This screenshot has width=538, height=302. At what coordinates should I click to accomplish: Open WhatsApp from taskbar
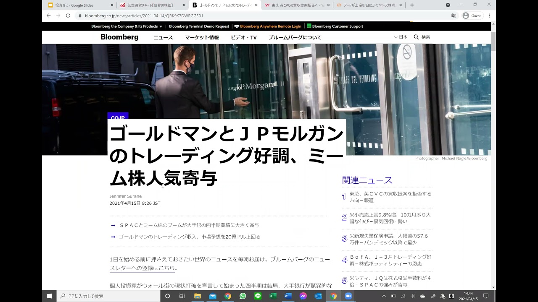(x=243, y=296)
